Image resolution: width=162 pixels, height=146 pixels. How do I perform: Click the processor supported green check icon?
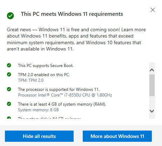(9, 89)
